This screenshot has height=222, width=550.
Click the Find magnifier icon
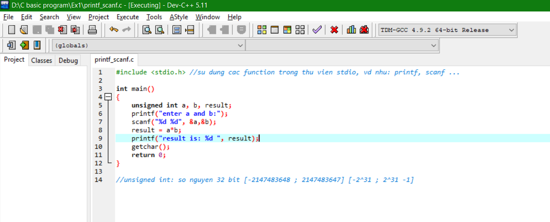click(x=147, y=30)
